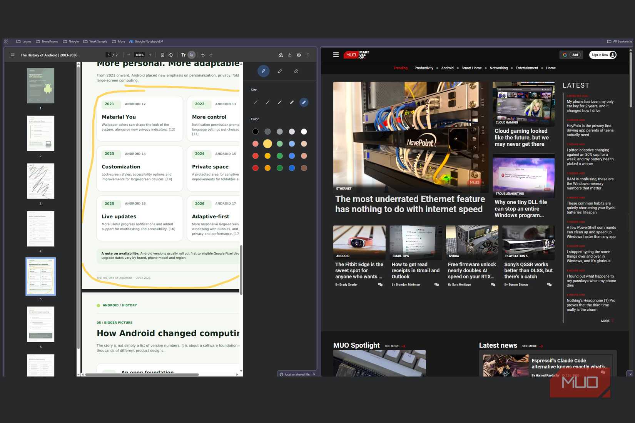Pick the black color swatch

[255, 132]
